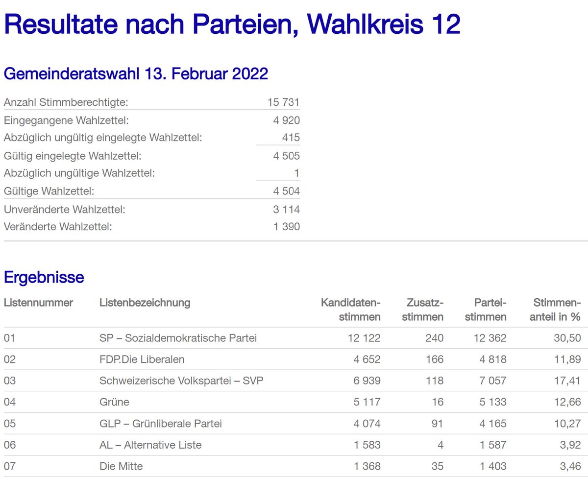Click Die Mitte row name
This screenshot has width=588, height=478.
click(121, 466)
